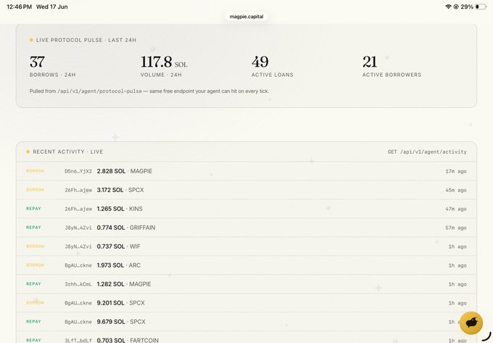Tap the battery indicator icon

tap(481, 7)
